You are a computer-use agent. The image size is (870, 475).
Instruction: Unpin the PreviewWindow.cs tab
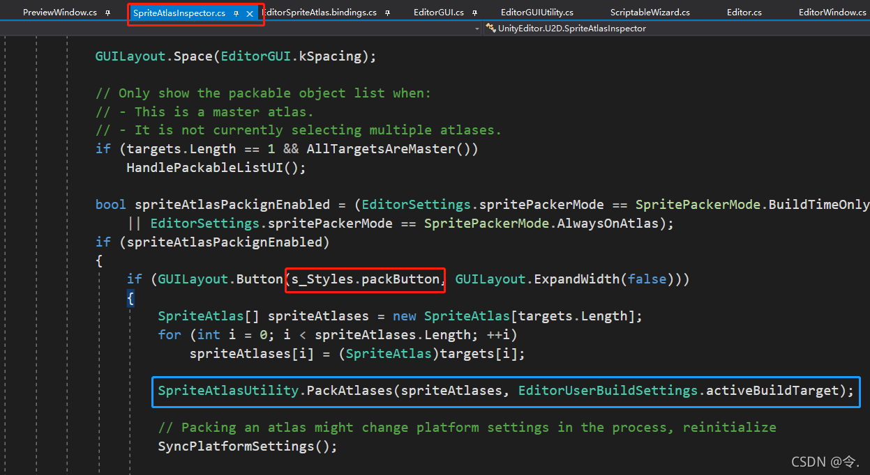click(107, 12)
